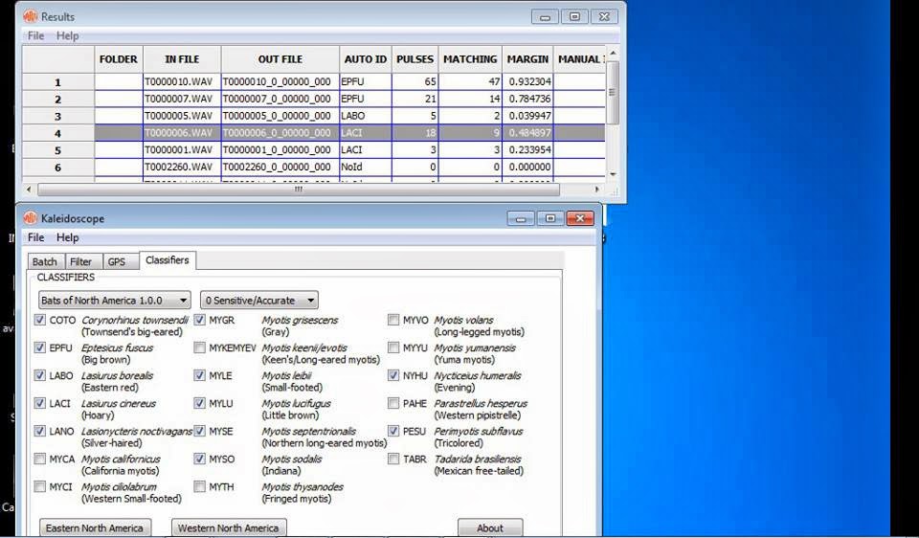The width and height of the screenshot is (919, 538).
Task: Click the 0.932304 margin value
Action: (527, 82)
